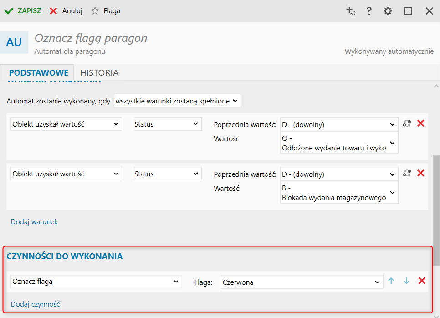Delete the second condition with red X

pyautogui.click(x=420, y=173)
